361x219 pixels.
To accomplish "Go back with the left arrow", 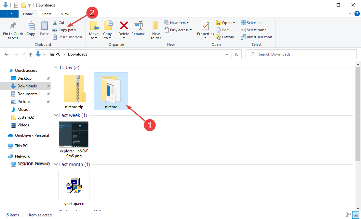I will click(x=7, y=54).
